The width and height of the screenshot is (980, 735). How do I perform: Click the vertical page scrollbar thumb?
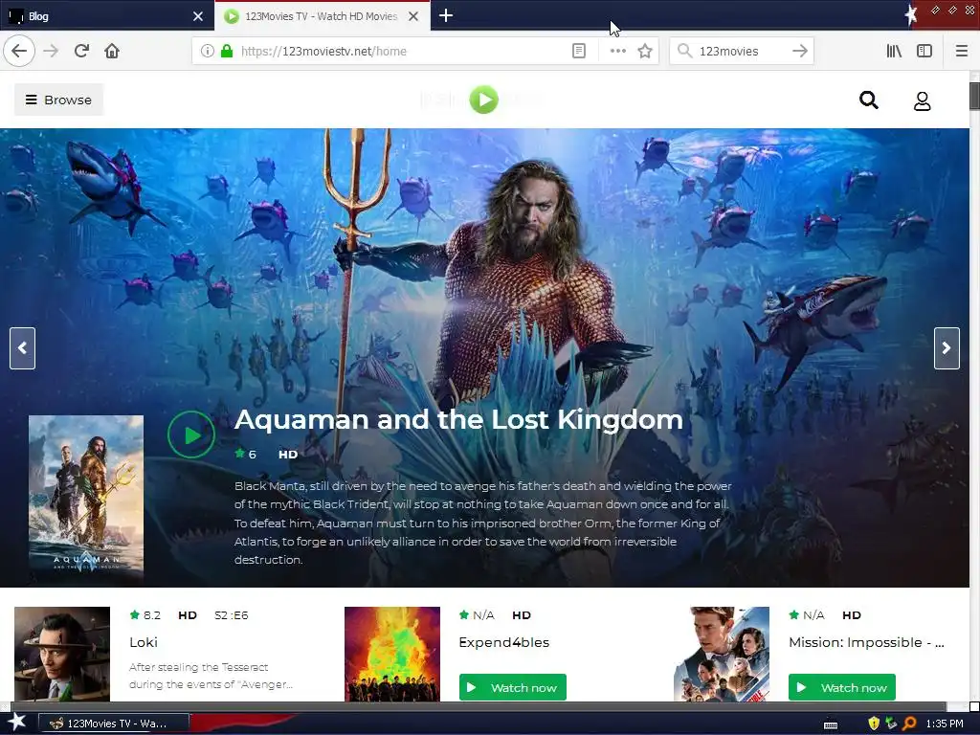(974, 96)
